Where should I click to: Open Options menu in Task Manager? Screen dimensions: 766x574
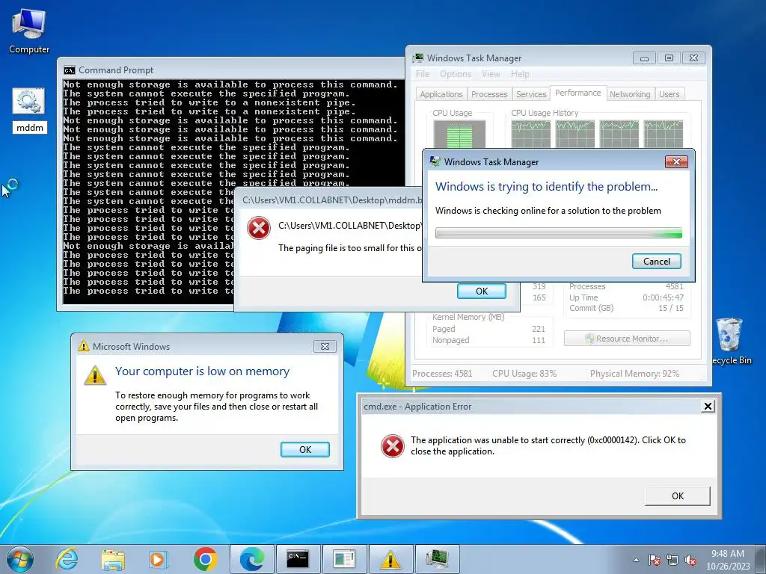click(456, 74)
